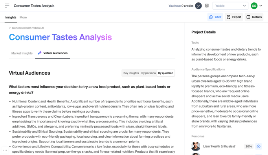Viewport: 268px width, 155px height.
Task: Expand the account menu chevron
Action: [x=261, y=6]
